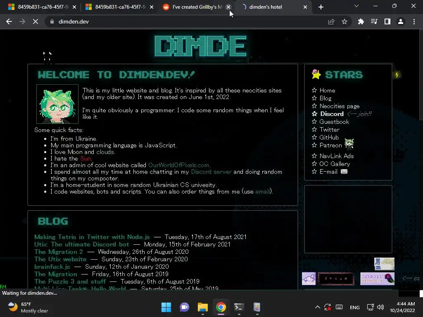The image size is (423, 317).
Task: Open the Patreon sidebar link
Action: click(330, 145)
